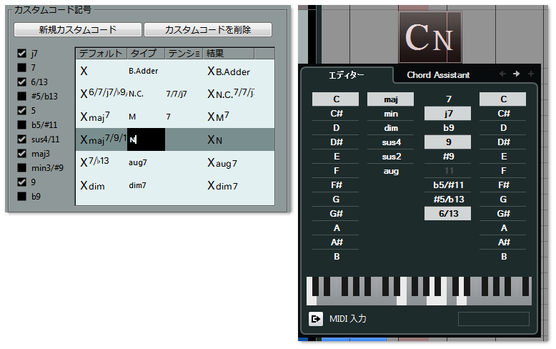This screenshot has width=556, height=349.
Task: Choose the sus4 chord type
Action: click(390, 142)
